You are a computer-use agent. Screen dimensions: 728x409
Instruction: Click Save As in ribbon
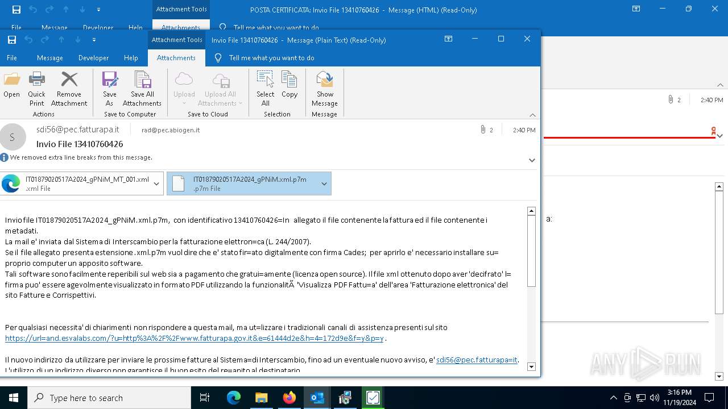[x=110, y=89]
